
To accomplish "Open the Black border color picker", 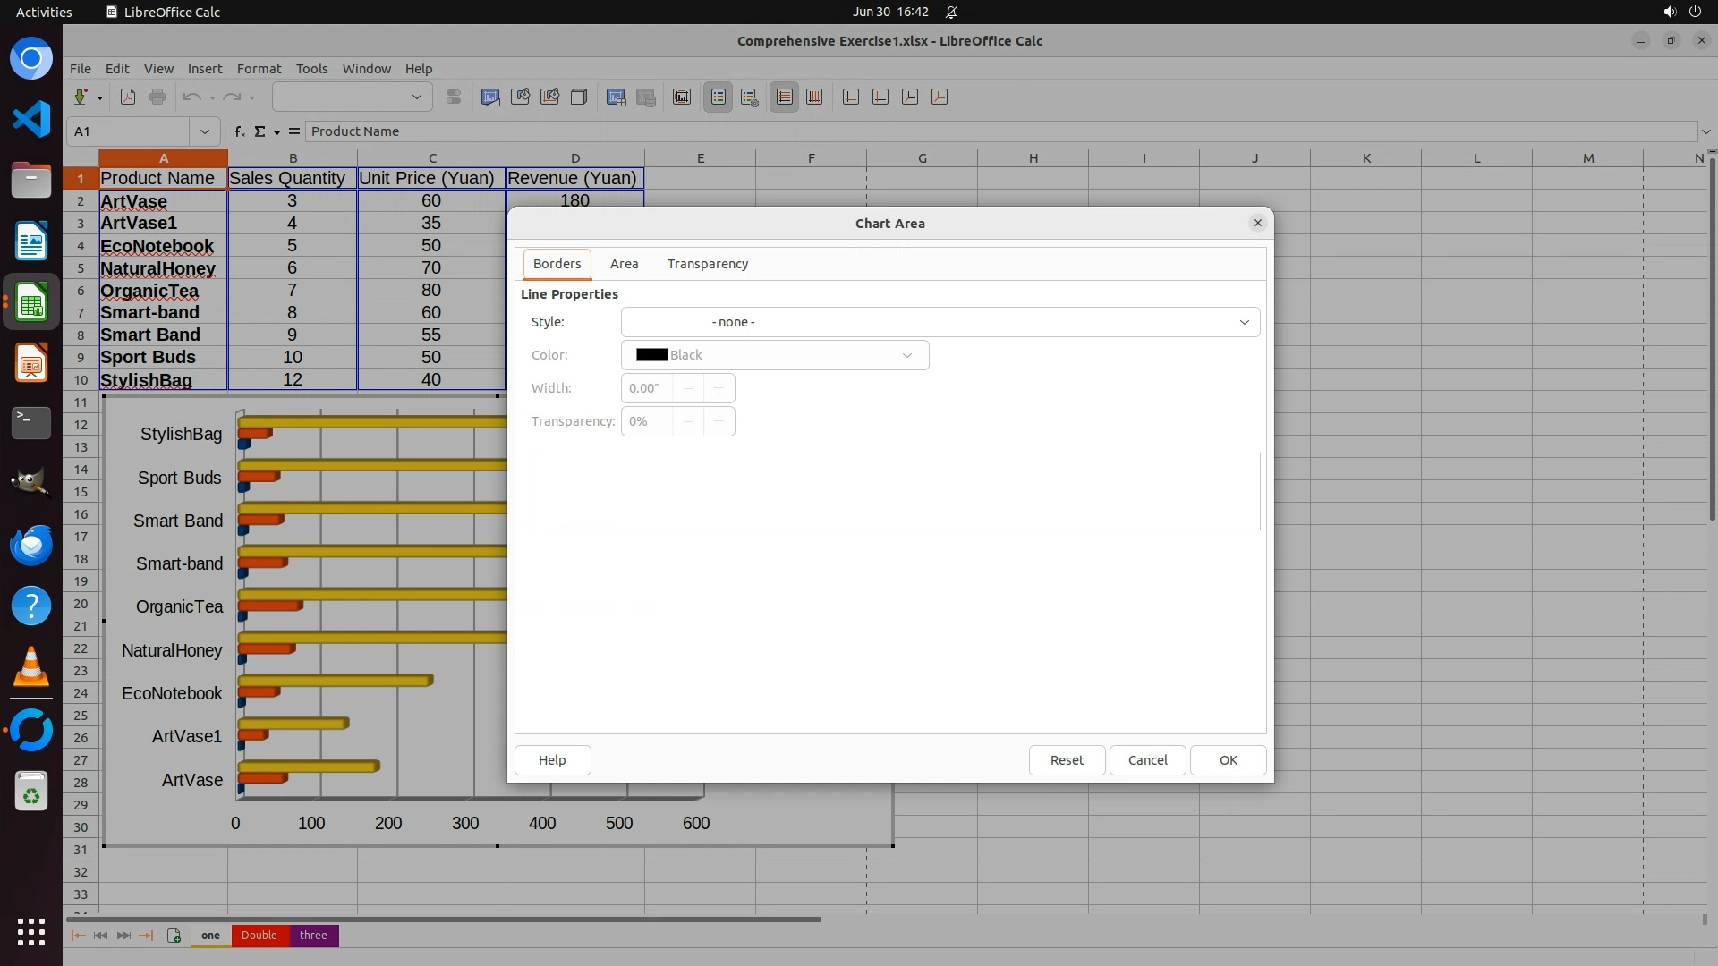I will [x=774, y=355].
